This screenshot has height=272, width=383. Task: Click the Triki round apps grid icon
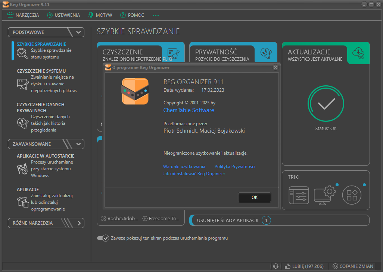coord(352,195)
